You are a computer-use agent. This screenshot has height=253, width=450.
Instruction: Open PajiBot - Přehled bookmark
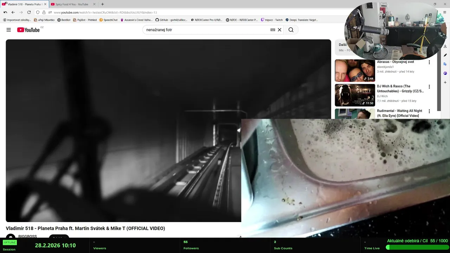[x=85, y=20]
